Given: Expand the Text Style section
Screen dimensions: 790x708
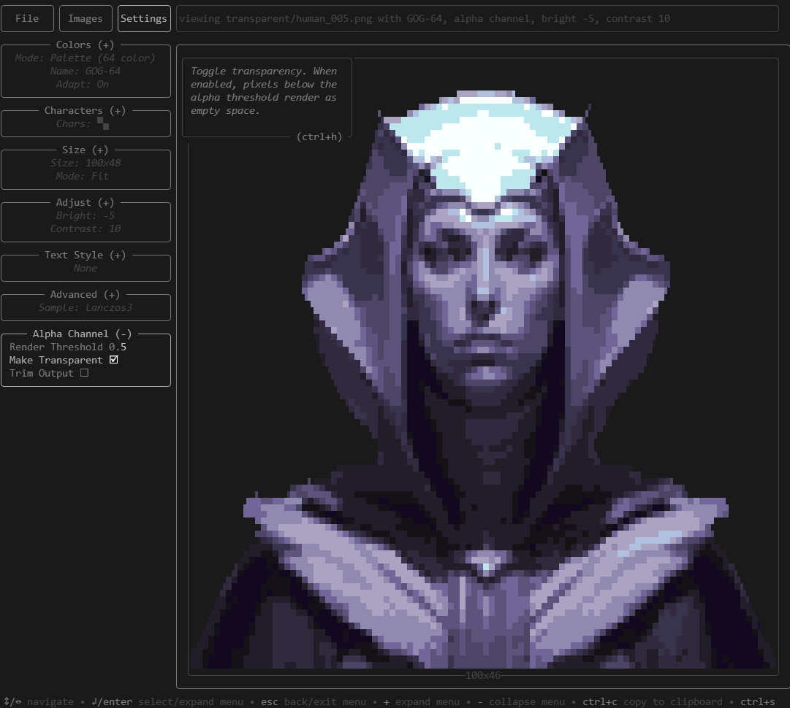Looking at the screenshot, I should [85, 255].
